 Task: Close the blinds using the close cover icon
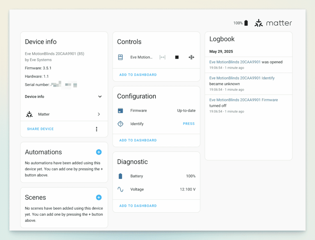click(191, 57)
